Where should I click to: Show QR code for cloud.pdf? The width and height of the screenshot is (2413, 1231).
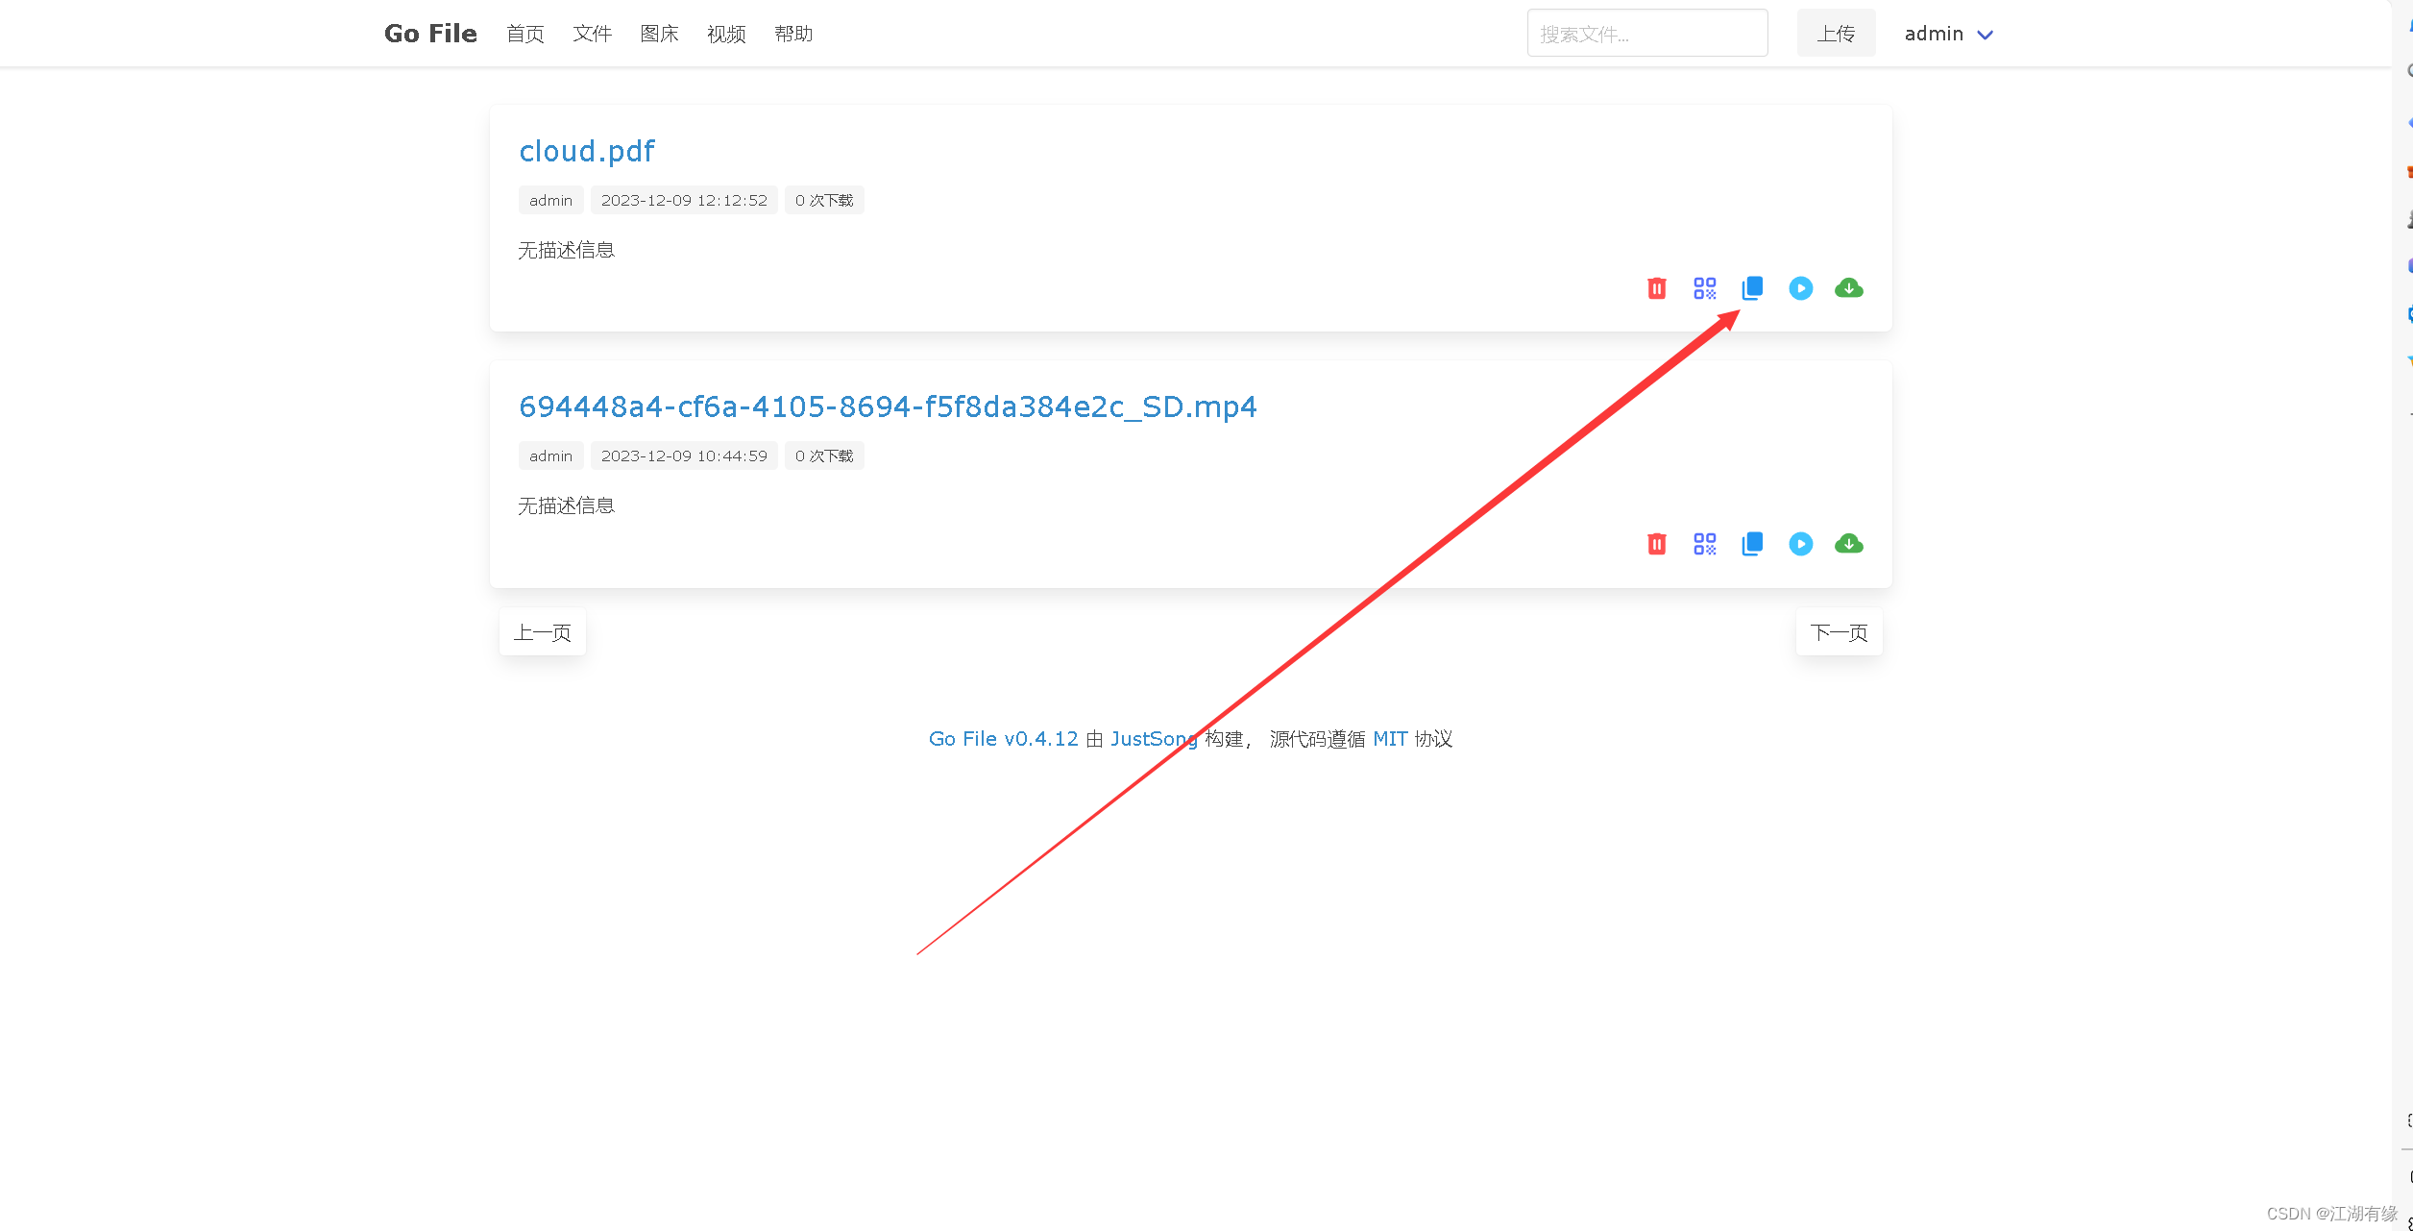click(1704, 288)
